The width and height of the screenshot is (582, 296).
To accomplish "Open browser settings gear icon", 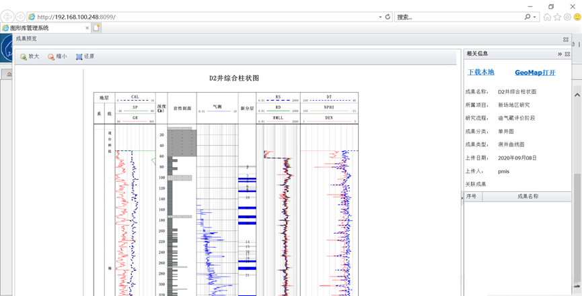I will point(567,17).
